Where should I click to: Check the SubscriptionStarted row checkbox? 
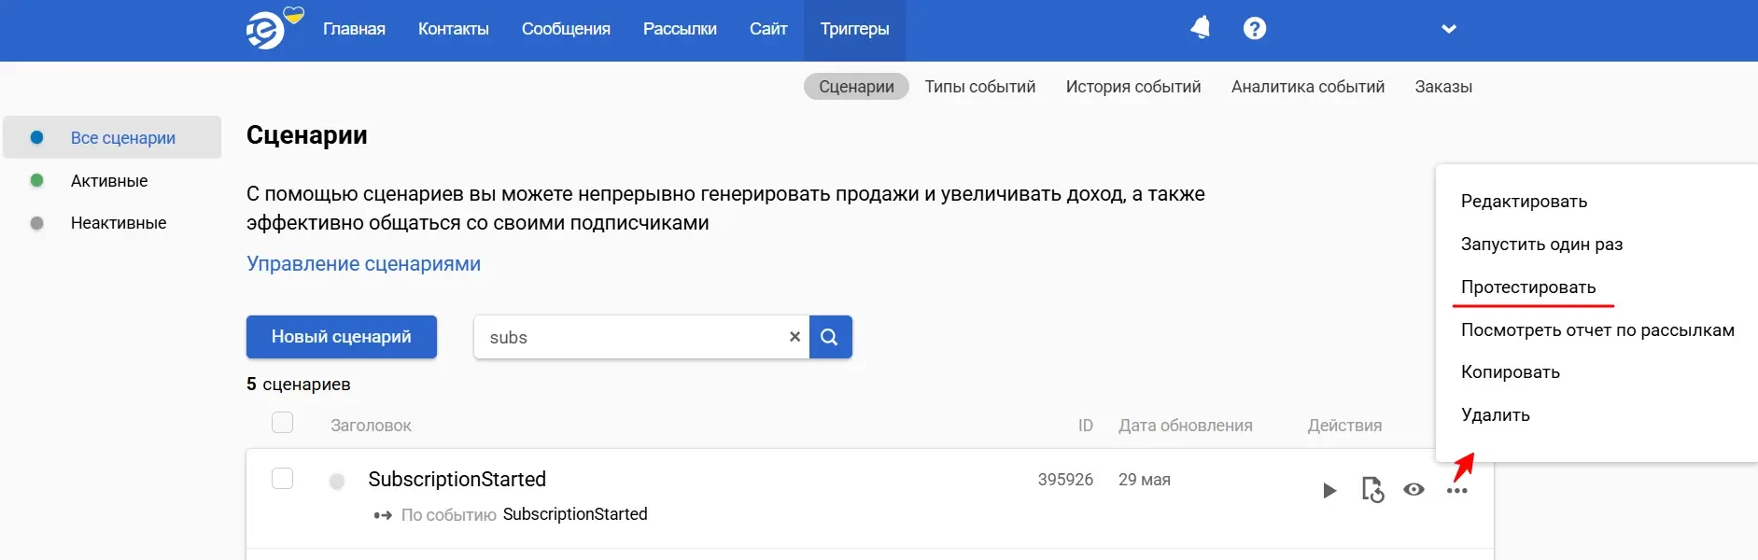click(x=282, y=479)
